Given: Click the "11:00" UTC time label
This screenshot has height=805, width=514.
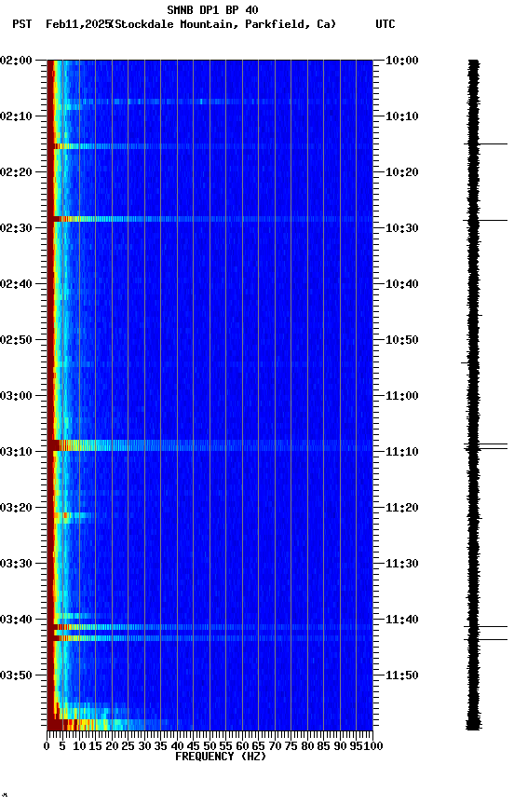Looking at the screenshot, I should 401,396.
